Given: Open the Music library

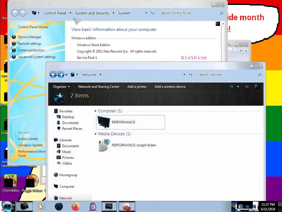Looking at the screenshot, I should point(67,152).
